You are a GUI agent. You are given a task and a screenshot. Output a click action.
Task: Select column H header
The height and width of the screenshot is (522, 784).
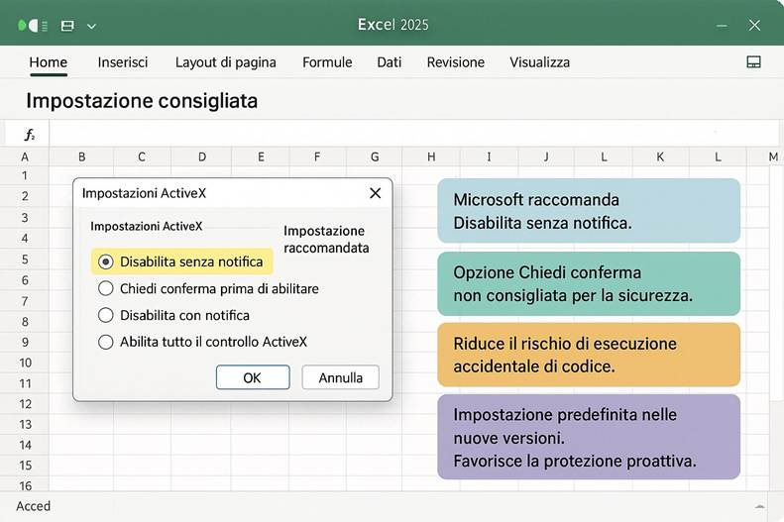tap(431, 157)
